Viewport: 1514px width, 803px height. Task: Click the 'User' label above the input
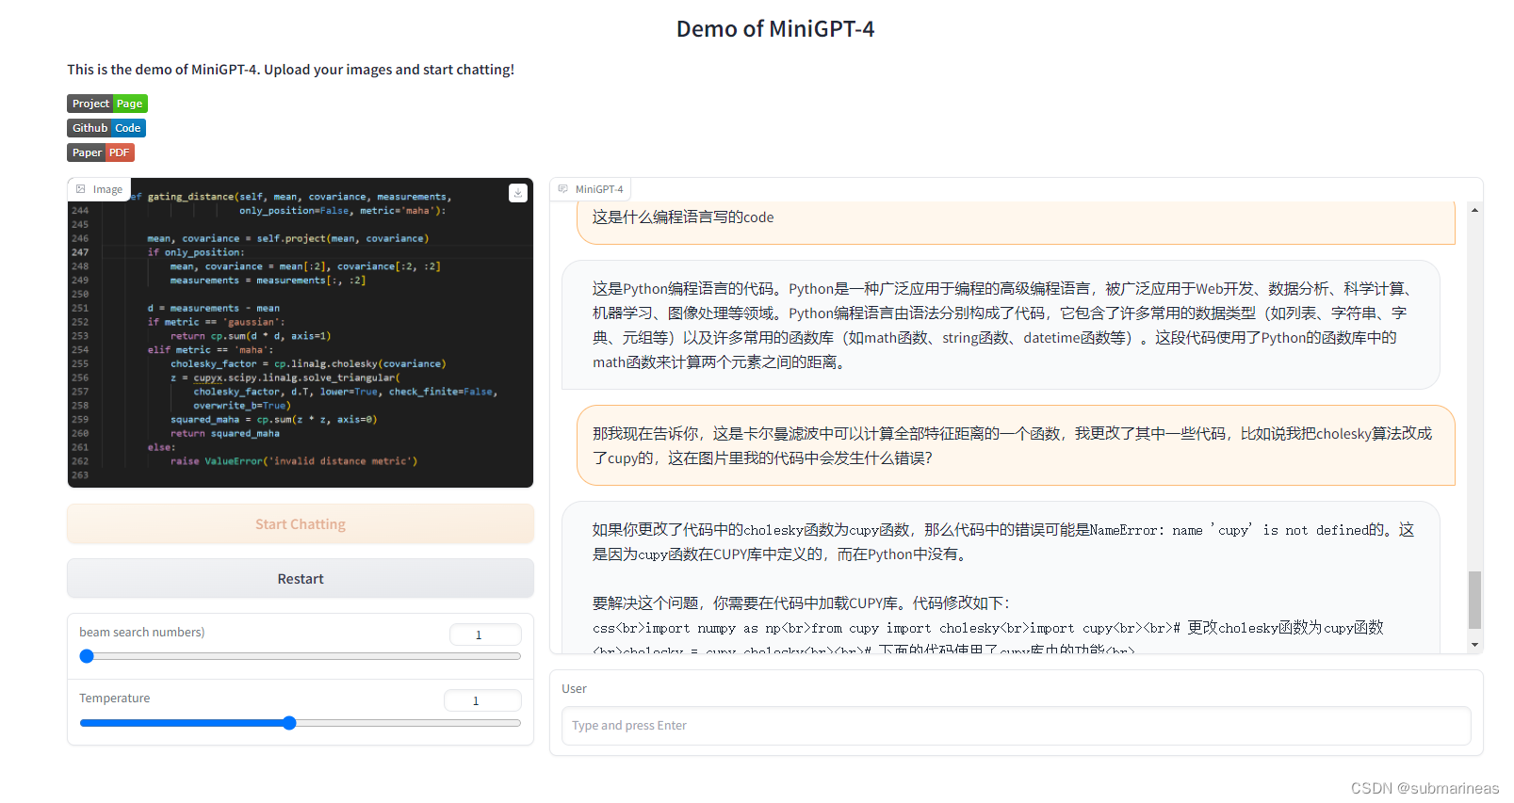coord(574,689)
